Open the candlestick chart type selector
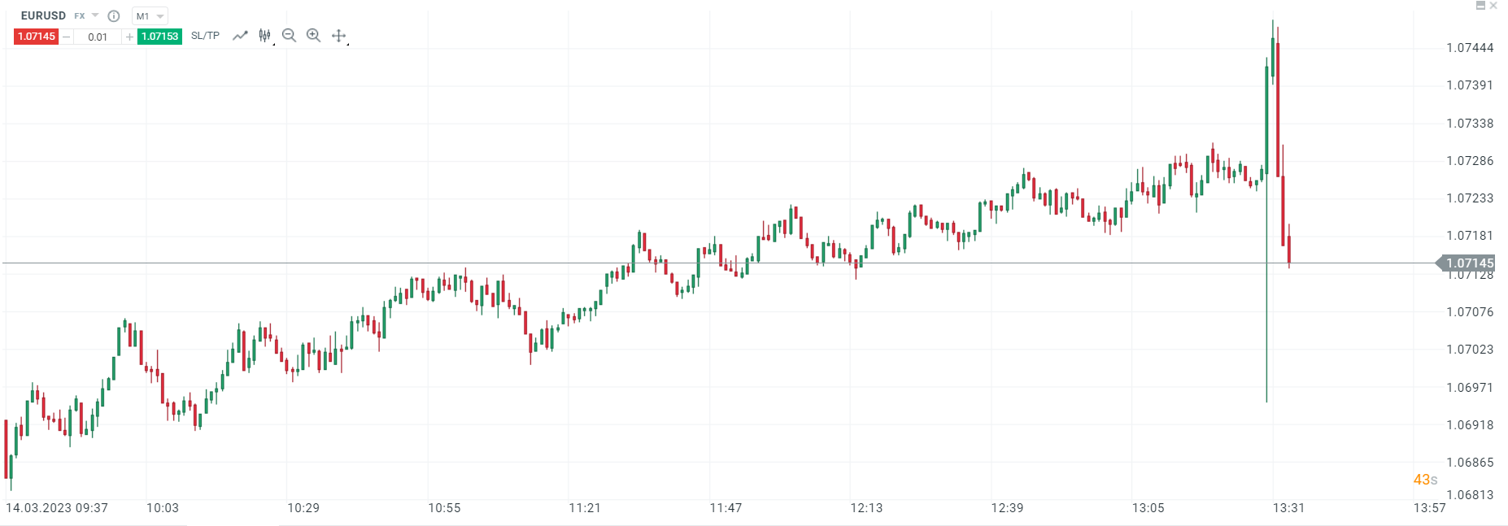Image resolution: width=1508 pixels, height=526 pixels. pyautogui.click(x=265, y=36)
